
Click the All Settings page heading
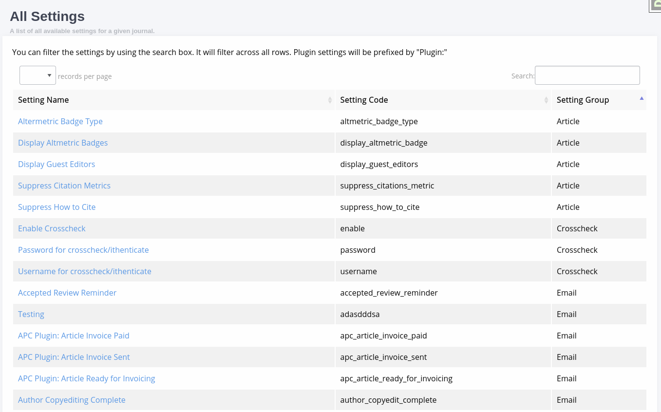(47, 17)
